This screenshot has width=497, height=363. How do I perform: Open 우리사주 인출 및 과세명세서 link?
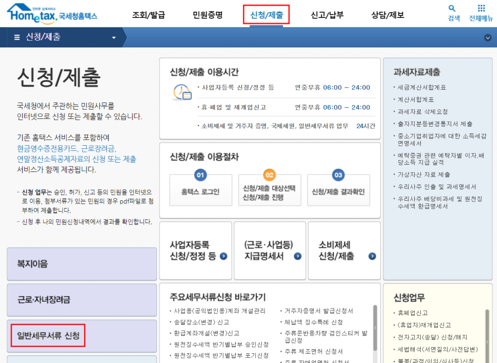click(x=437, y=186)
